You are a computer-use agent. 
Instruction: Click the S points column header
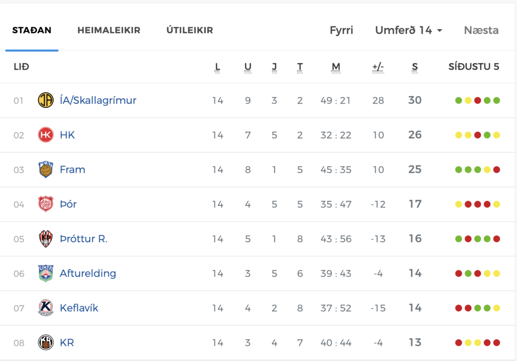pyautogui.click(x=415, y=67)
